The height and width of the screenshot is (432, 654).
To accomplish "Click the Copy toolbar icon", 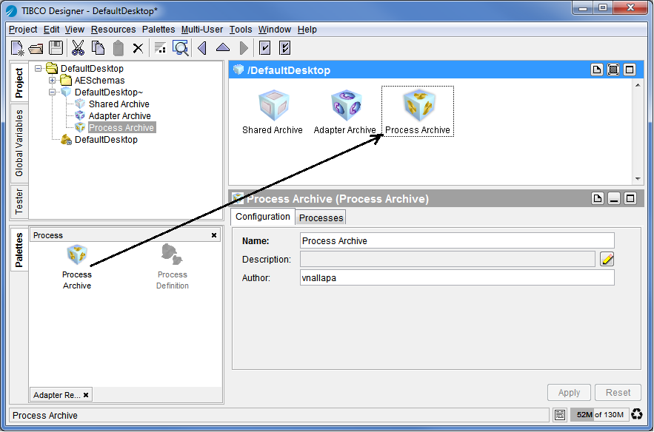I will point(98,48).
